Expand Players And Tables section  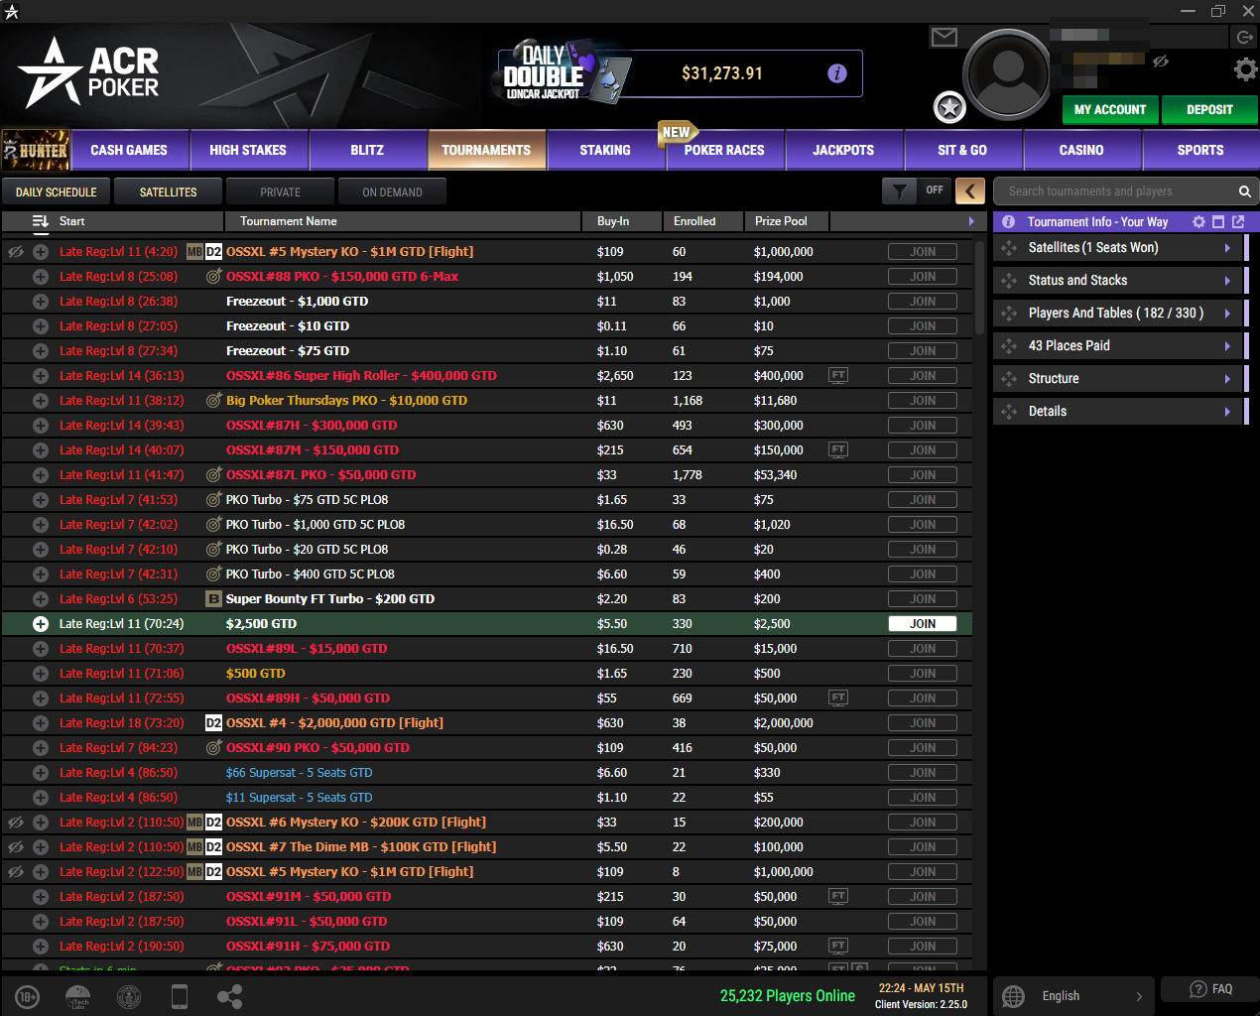(1119, 314)
